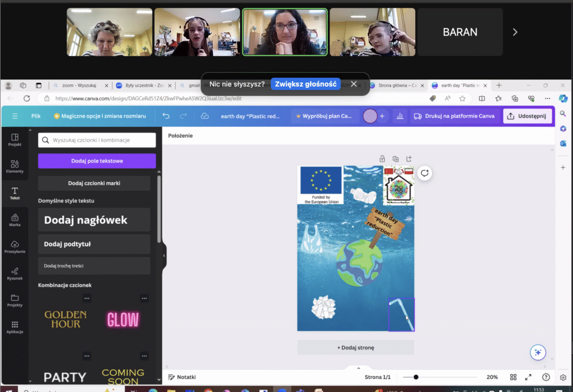
Task: Duplicate the page with the copy icon
Action: point(396,159)
